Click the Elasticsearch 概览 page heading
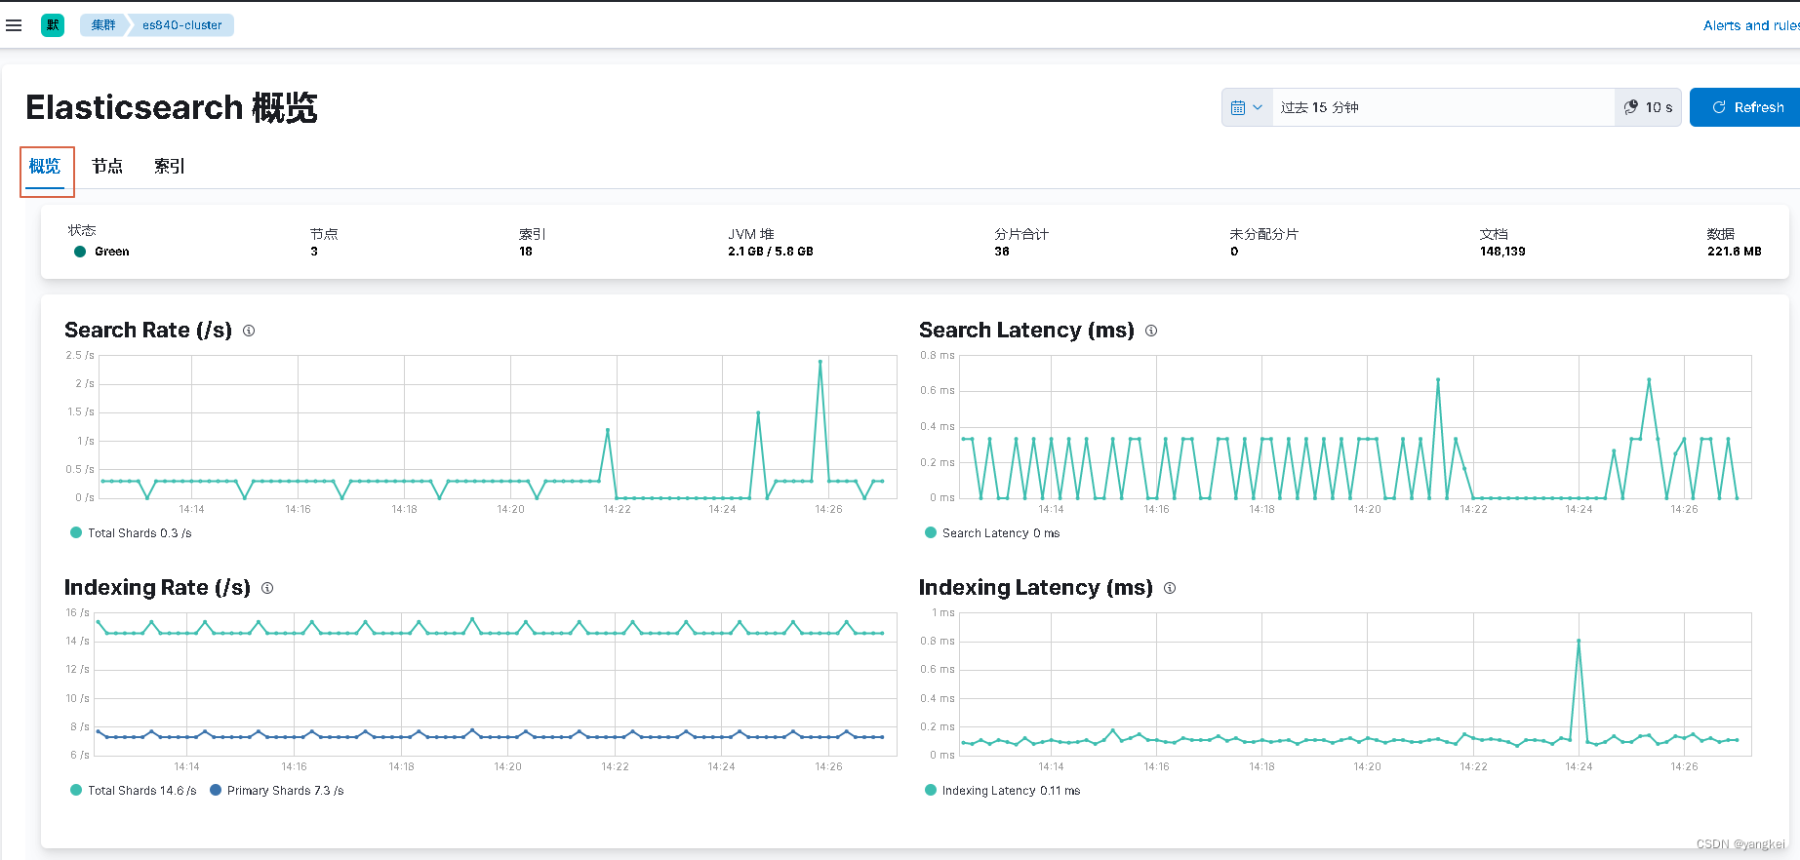Screen dimensions: 1800x860 tap(172, 107)
